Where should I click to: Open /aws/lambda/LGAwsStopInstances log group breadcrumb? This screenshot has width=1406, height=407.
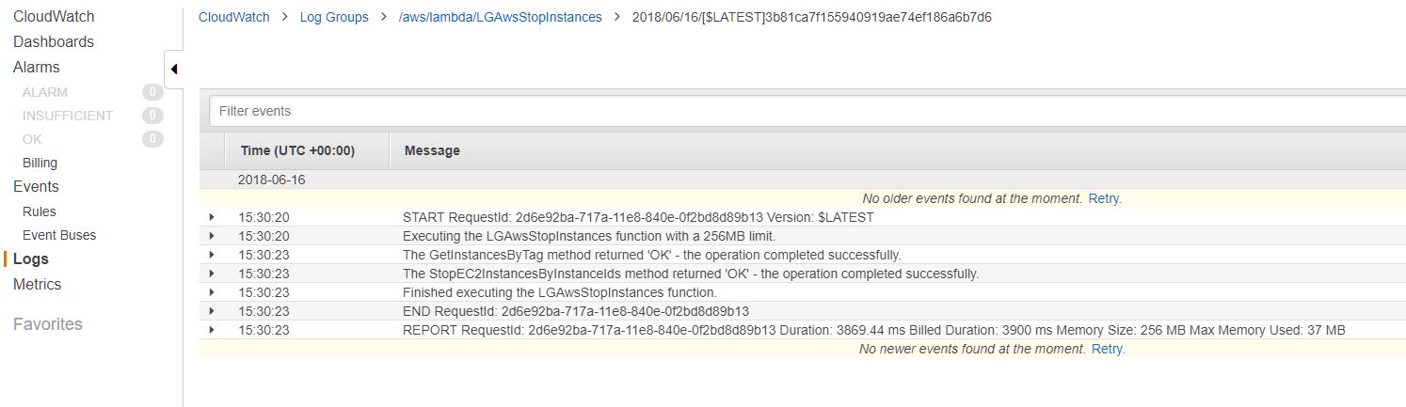pos(500,17)
